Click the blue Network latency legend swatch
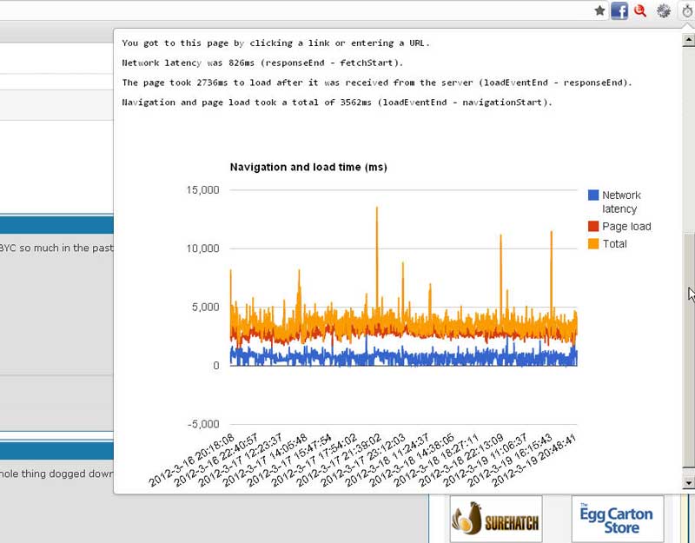695x543 pixels. [x=594, y=195]
